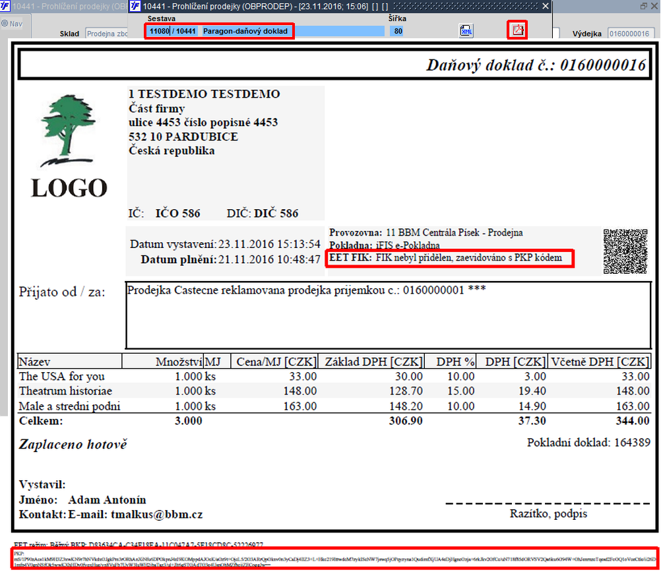Click the Šířka field with value 80
The width and height of the screenshot is (661, 572).
[x=398, y=31]
